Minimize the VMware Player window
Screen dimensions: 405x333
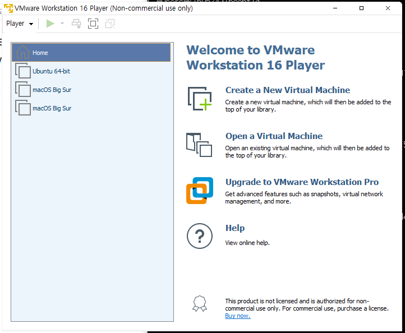click(x=335, y=8)
